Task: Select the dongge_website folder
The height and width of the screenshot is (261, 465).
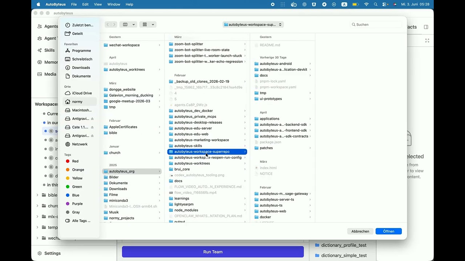Action: [x=132, y=90]
